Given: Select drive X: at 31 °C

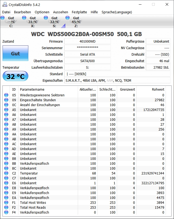Looking at the screenshot, I should click(x=33, y=22).
